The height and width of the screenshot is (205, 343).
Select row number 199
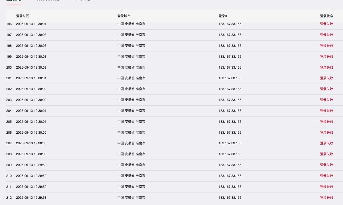point(9,57)
